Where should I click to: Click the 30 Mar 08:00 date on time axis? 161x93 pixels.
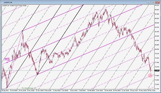click(x=117, y=90)
